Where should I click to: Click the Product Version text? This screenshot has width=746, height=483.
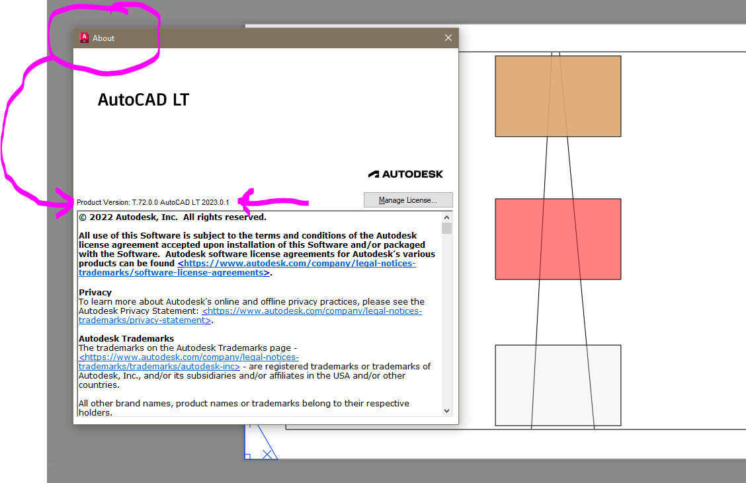(x=152, y=202)
